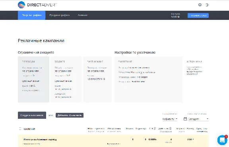This screenshot has width=229, height=147.
Task: Open settings via the gear icon
Action: [x=200, y=5]
